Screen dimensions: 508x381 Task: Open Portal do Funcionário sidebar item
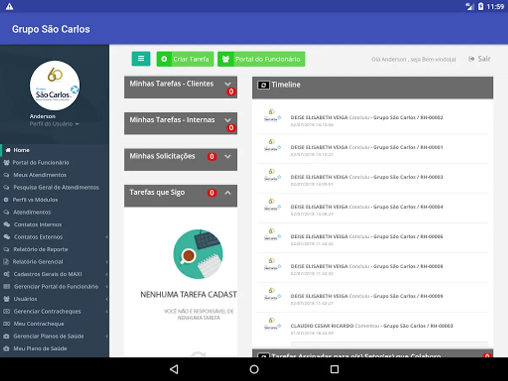(55, 163)
